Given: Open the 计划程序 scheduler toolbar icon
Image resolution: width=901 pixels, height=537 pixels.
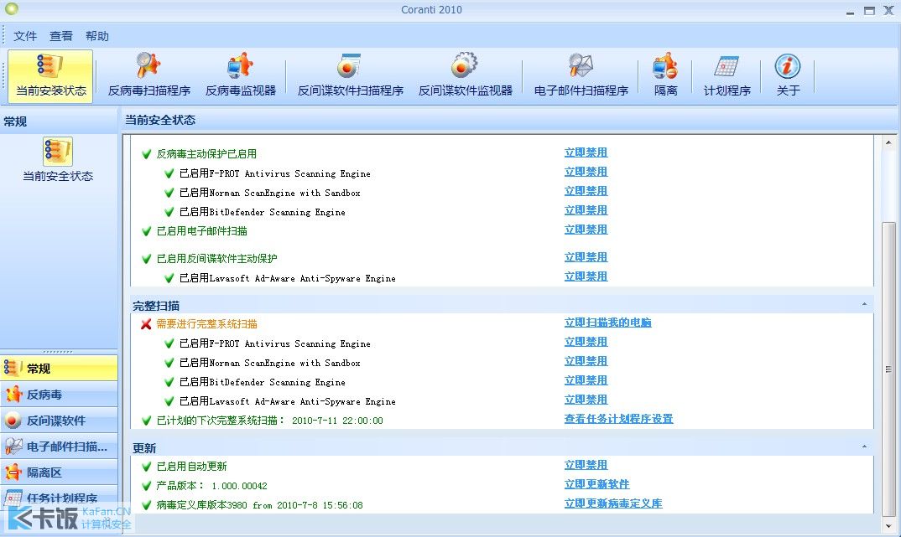Looking at the screenshot, I should click(x=727, y=75).
